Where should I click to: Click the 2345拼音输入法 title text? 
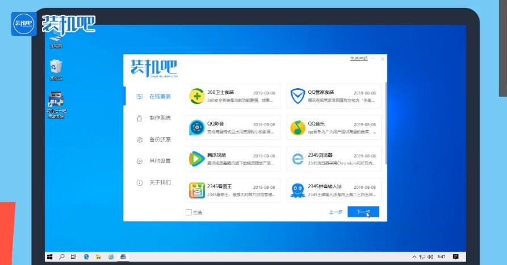pyautogui.click(x=325, y=187)
